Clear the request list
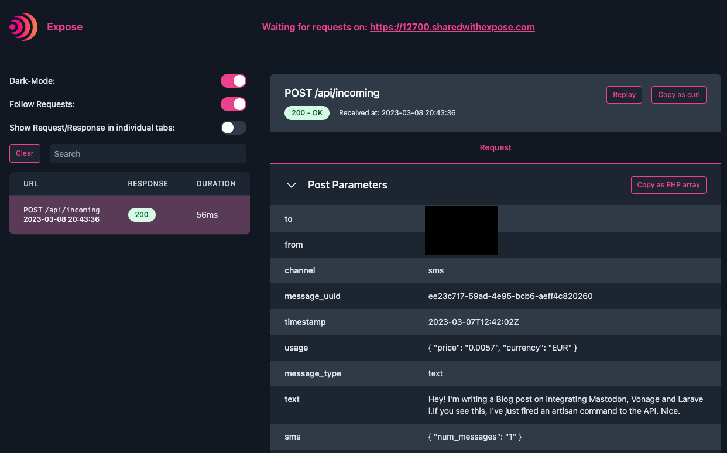727x453 pixels. (25, 153)
